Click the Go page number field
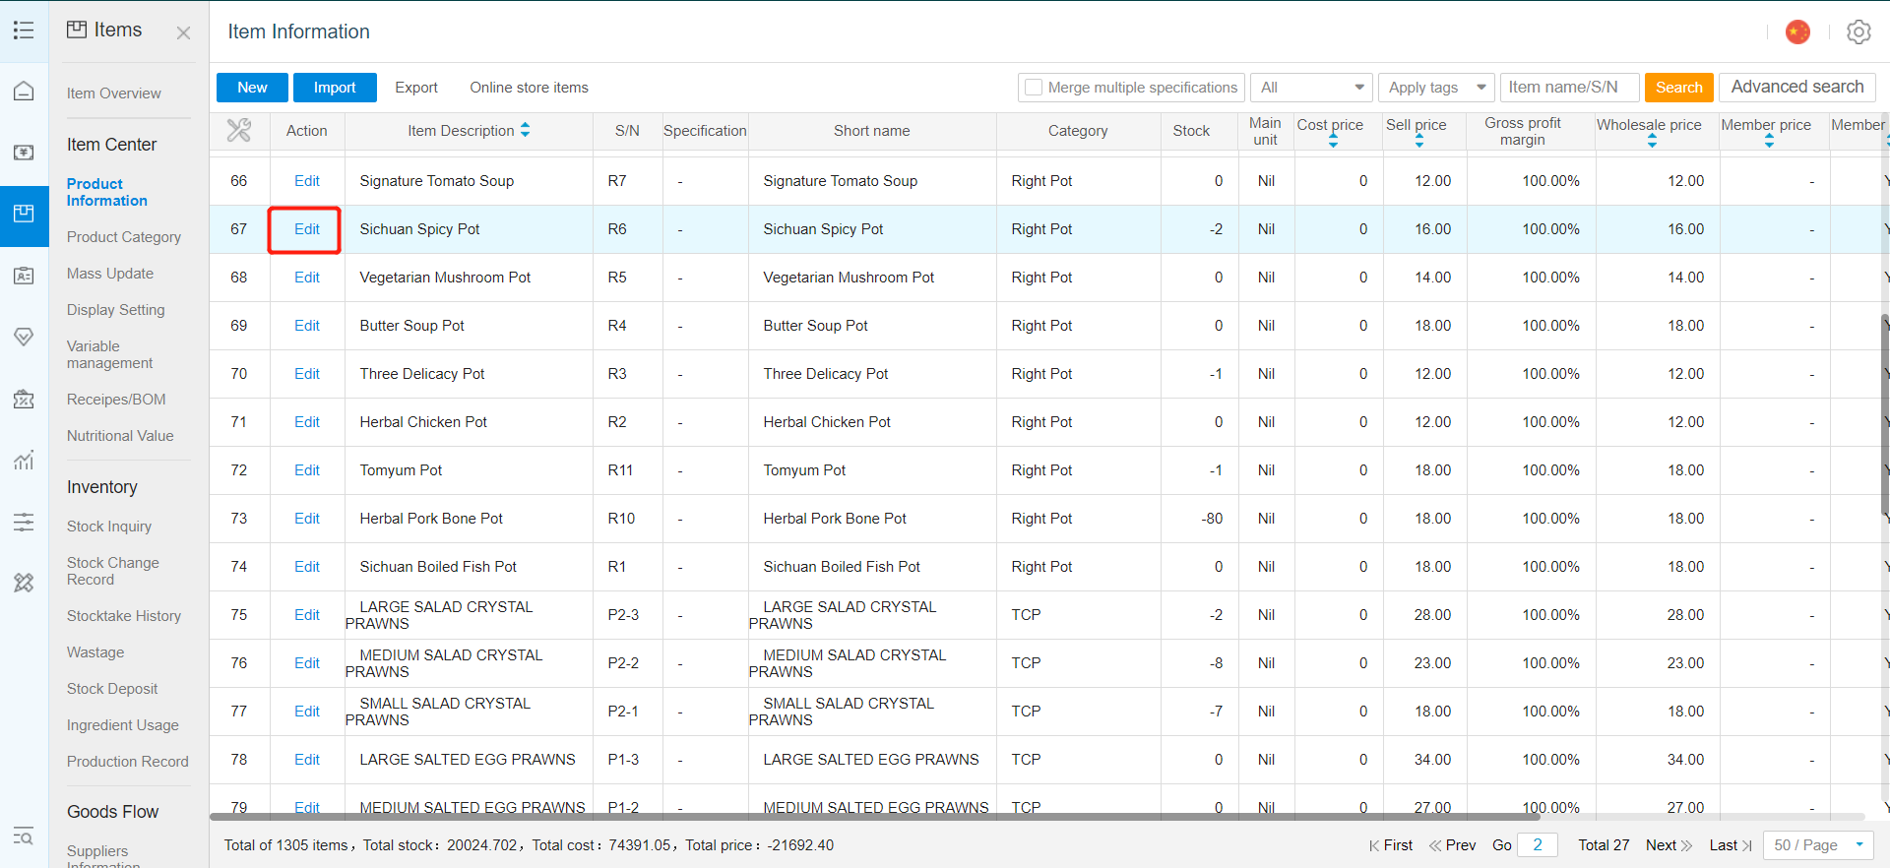 pos(1538,844)
